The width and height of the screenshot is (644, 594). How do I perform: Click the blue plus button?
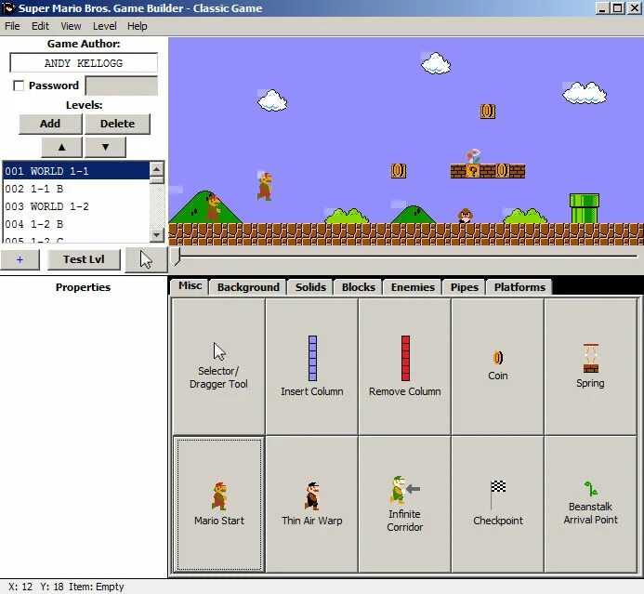(20, 259)
